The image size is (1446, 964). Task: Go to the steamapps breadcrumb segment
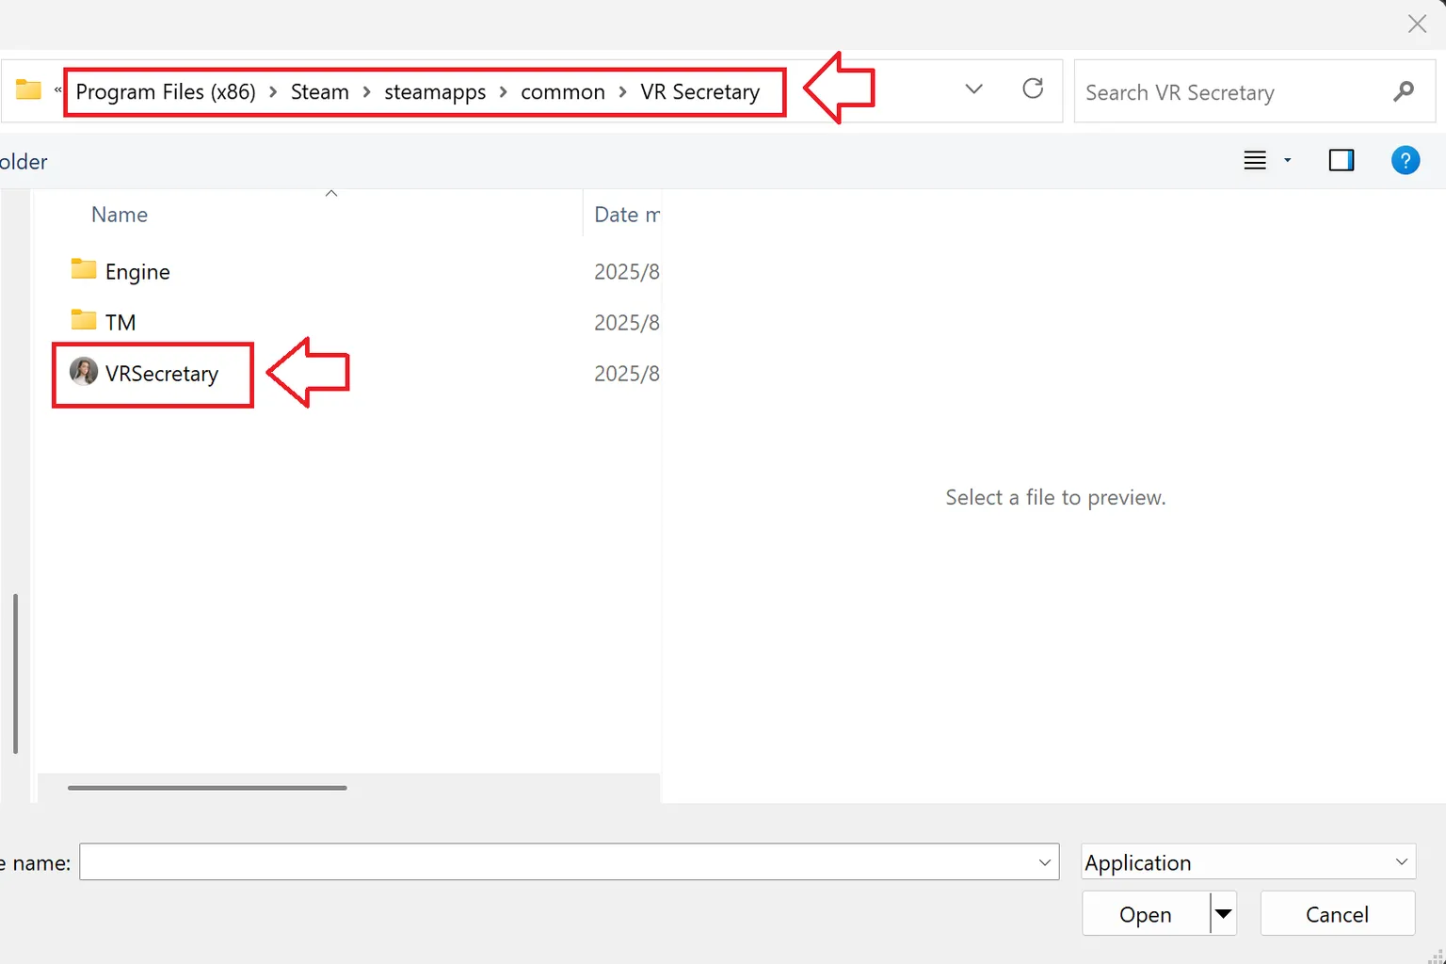[x=435, y=92]
